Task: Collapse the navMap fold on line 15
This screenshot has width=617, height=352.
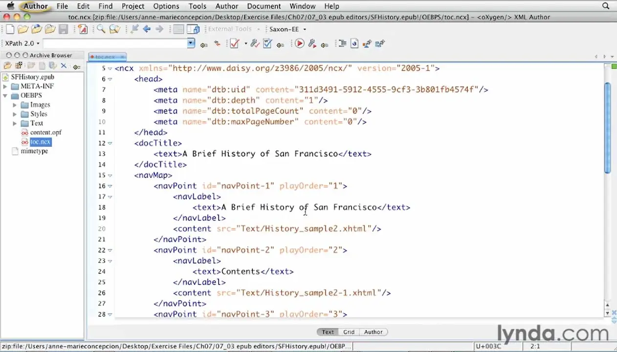Action: 110,176
